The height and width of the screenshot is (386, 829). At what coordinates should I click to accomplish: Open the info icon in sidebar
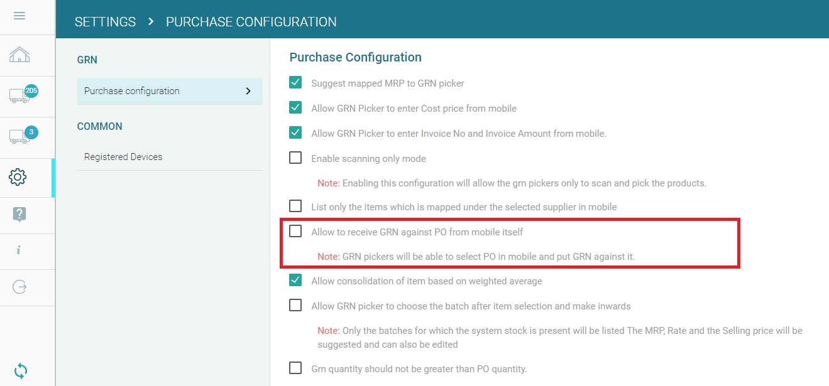(x=19, y=250)
